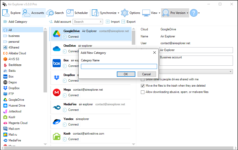Connect the DropBox account
This screenshot has height=150, width=238.
71,81
